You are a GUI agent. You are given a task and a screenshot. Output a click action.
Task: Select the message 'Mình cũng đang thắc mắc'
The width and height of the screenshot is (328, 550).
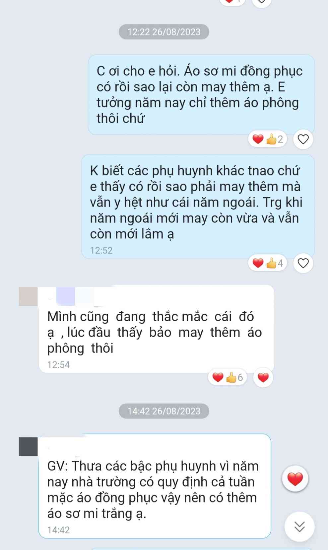157,329
